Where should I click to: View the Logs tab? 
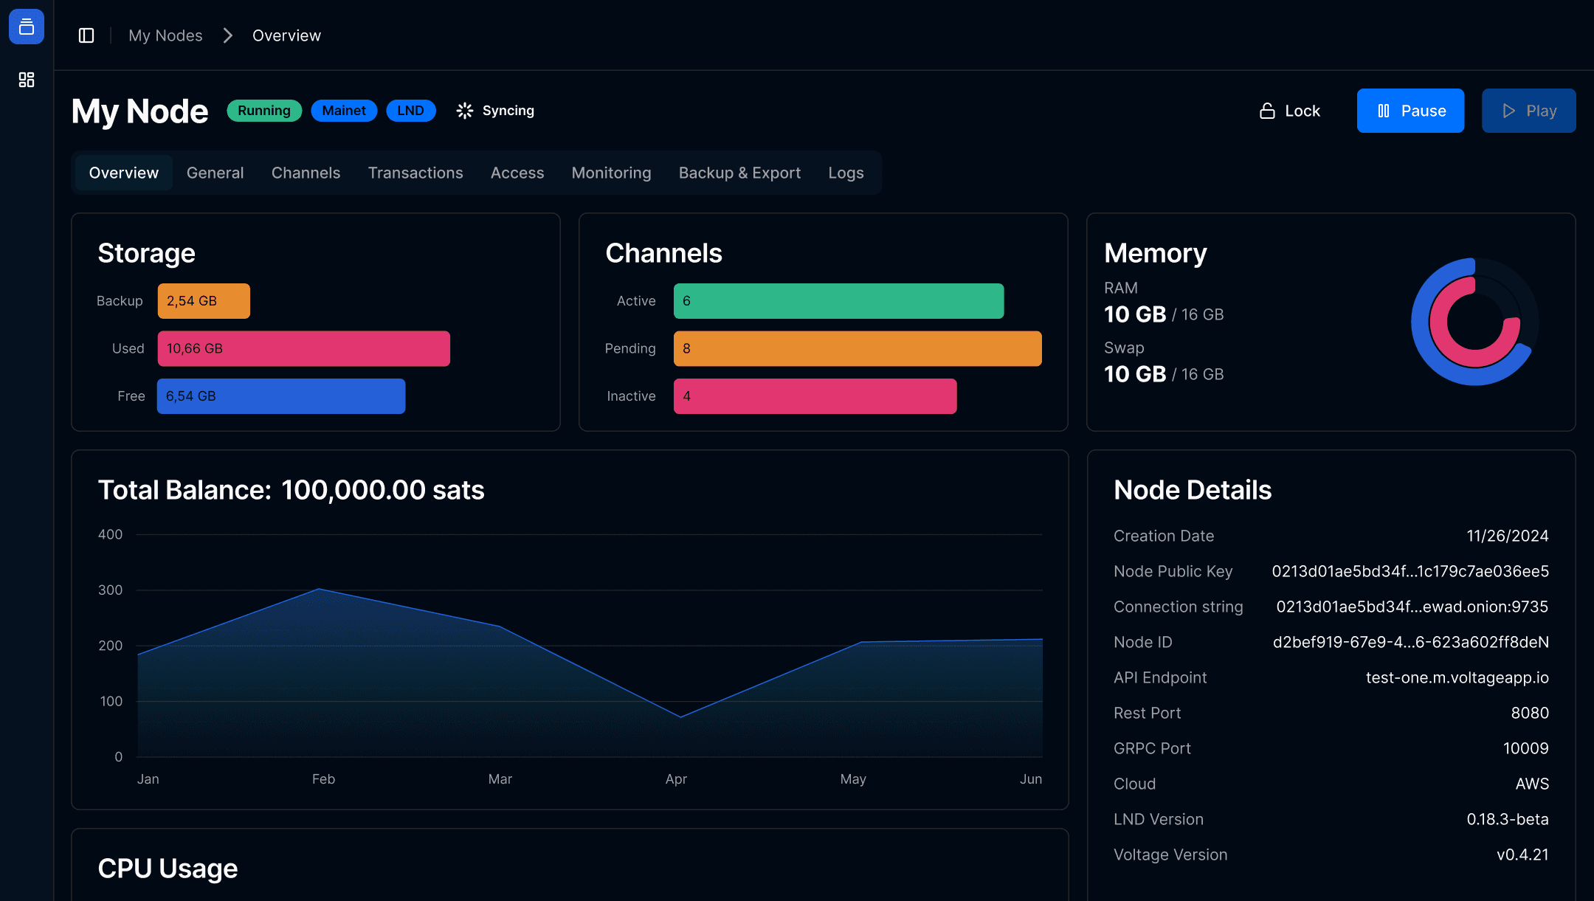point(846,173)
